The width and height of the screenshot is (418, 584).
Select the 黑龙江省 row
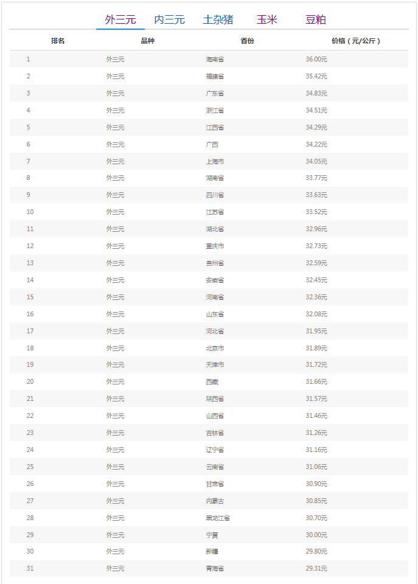[209, 517]
